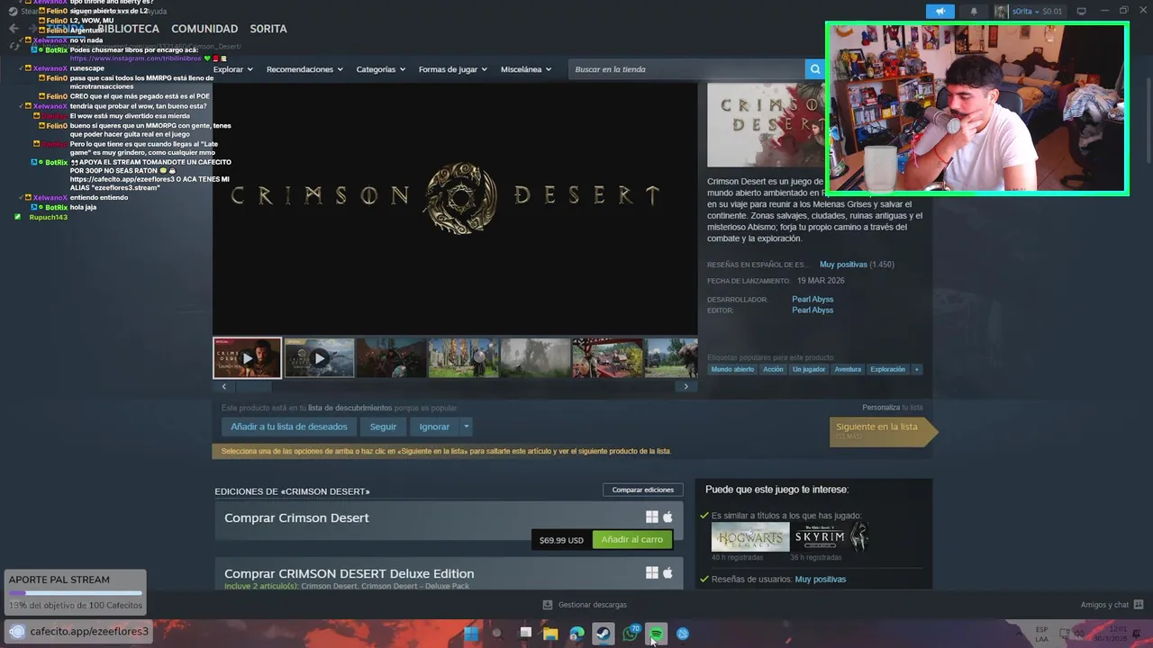Open the lista de descubrimientos link
The width and height of the screenshot is (1153, 648).
point(350,408)
